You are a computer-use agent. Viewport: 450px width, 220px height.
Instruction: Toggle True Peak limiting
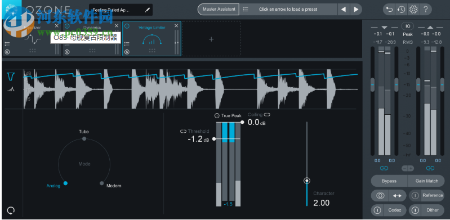click(217, 116)
